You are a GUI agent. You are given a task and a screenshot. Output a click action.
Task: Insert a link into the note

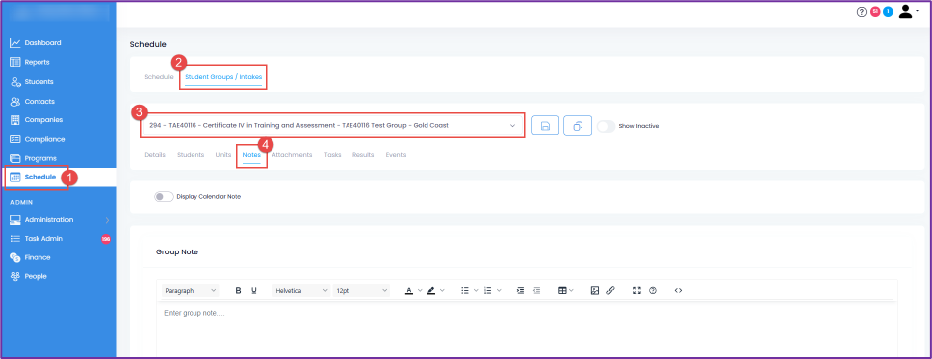click(x=610, y=291)
